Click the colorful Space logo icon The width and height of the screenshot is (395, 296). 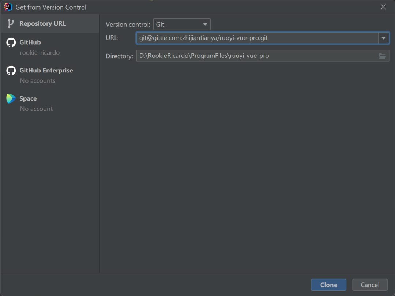point(11,98)
